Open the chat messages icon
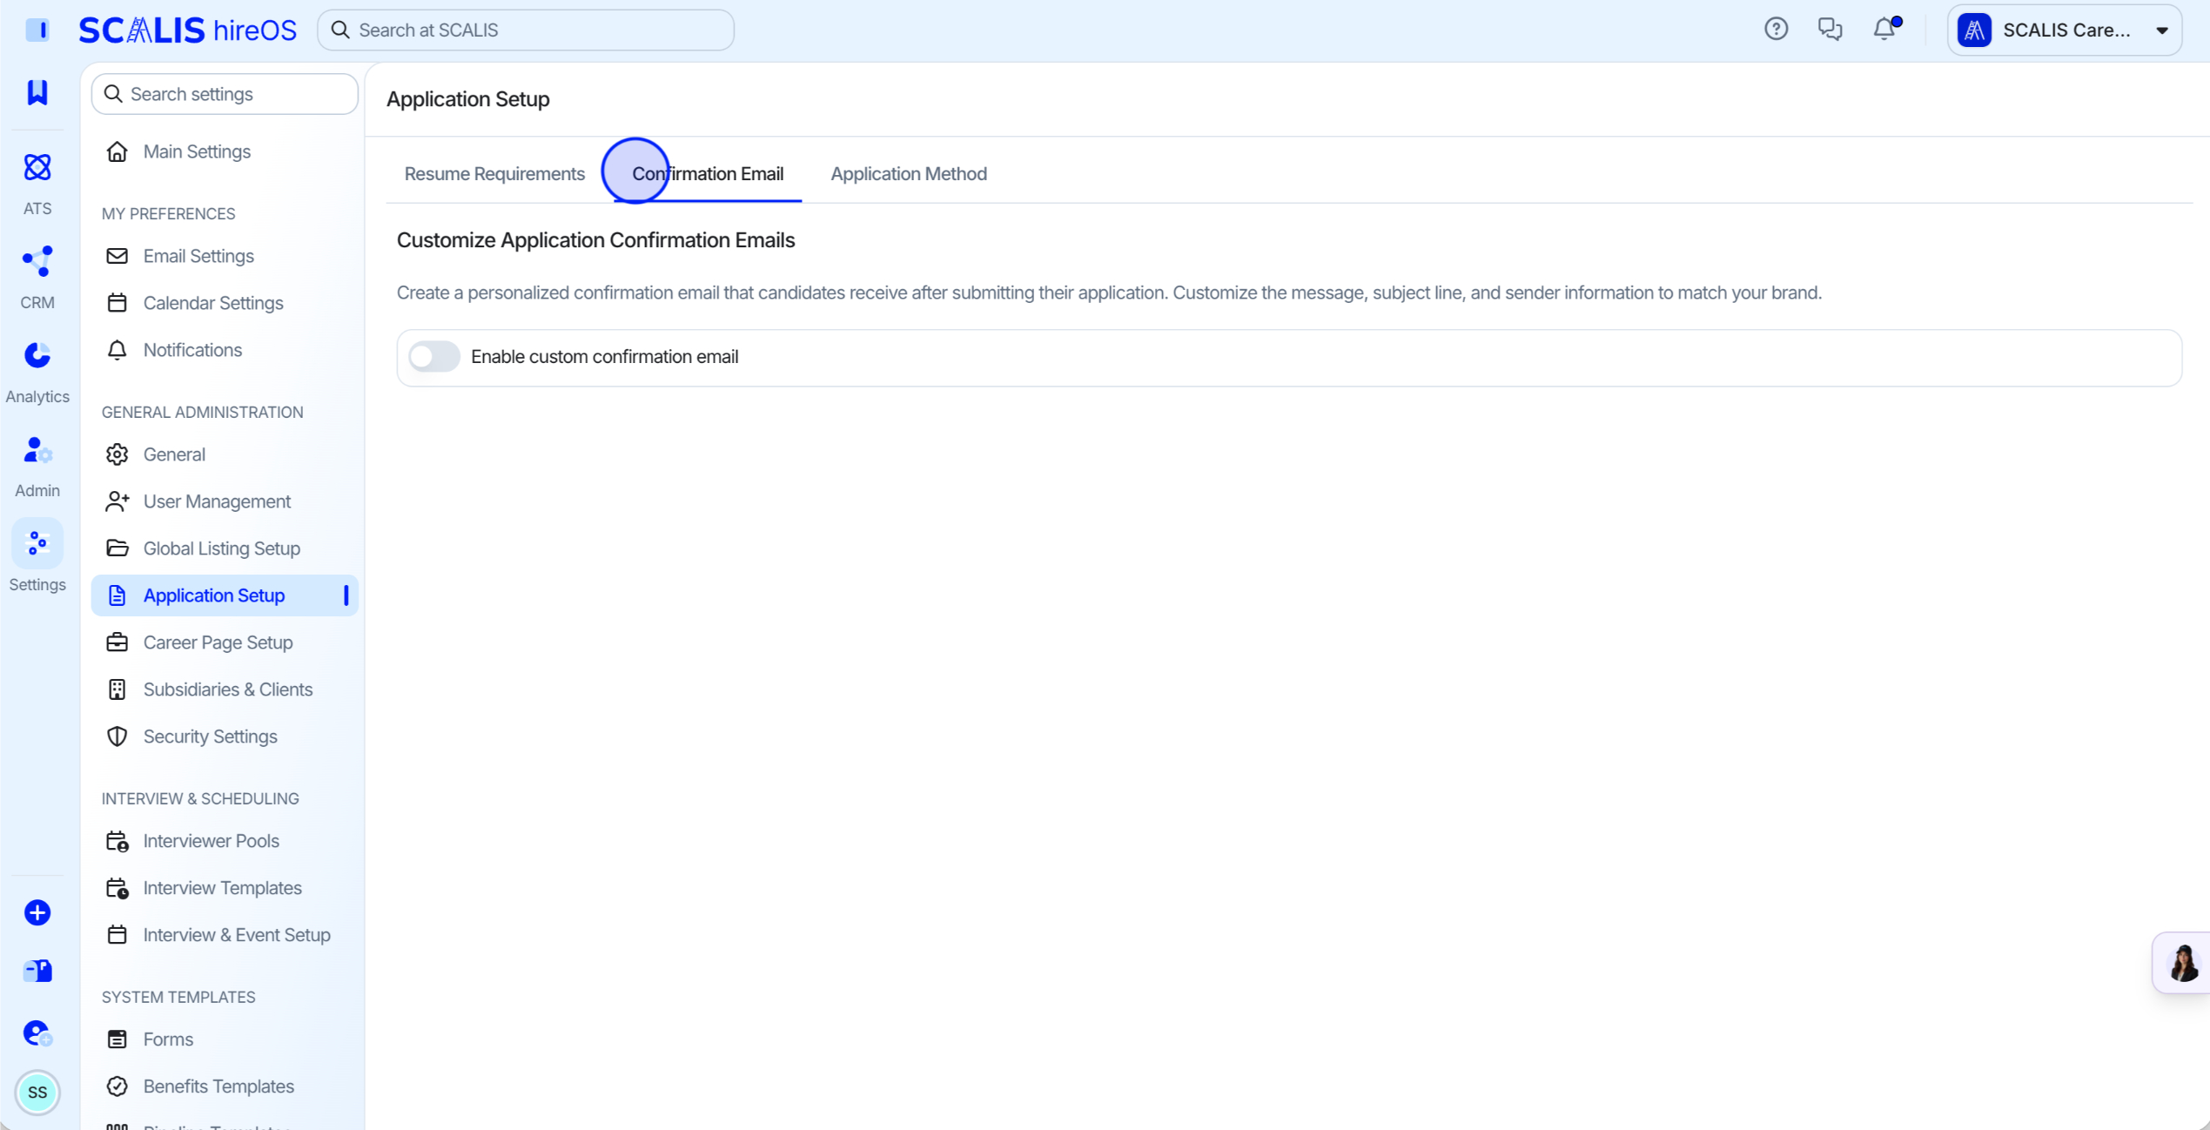2210x1130 pixels. [1830, 30]
